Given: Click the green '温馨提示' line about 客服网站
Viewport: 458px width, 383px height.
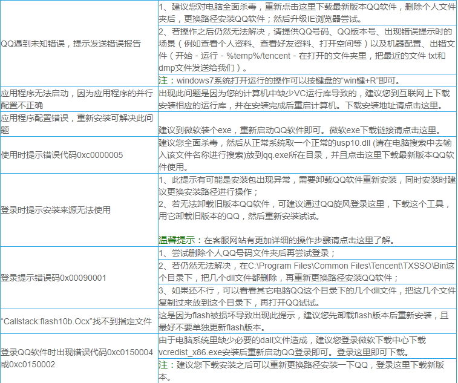Looking at the screenshot, I should tap(278, 240).
